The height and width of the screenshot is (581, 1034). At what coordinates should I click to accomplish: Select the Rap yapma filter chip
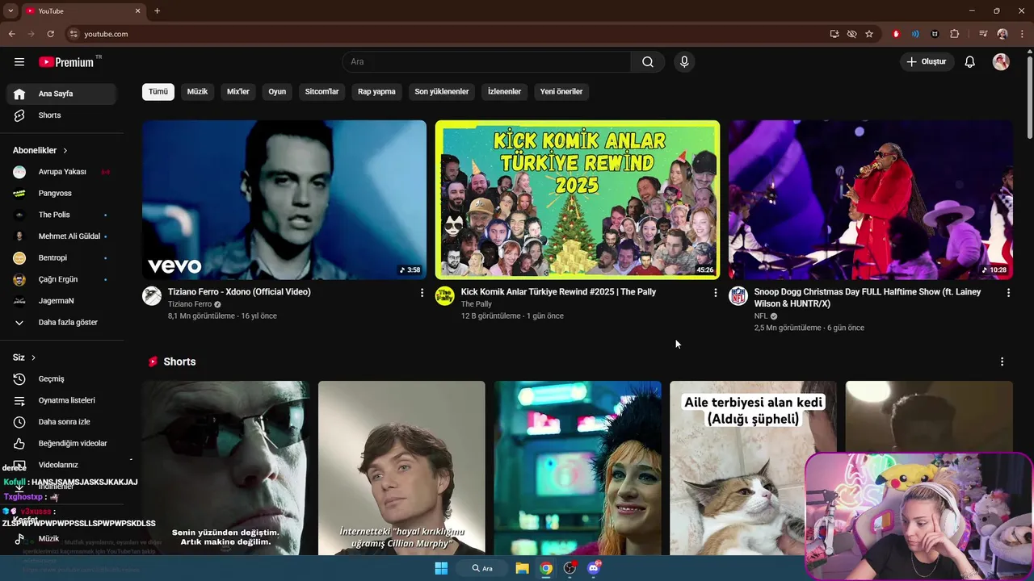tap(376, 92)
